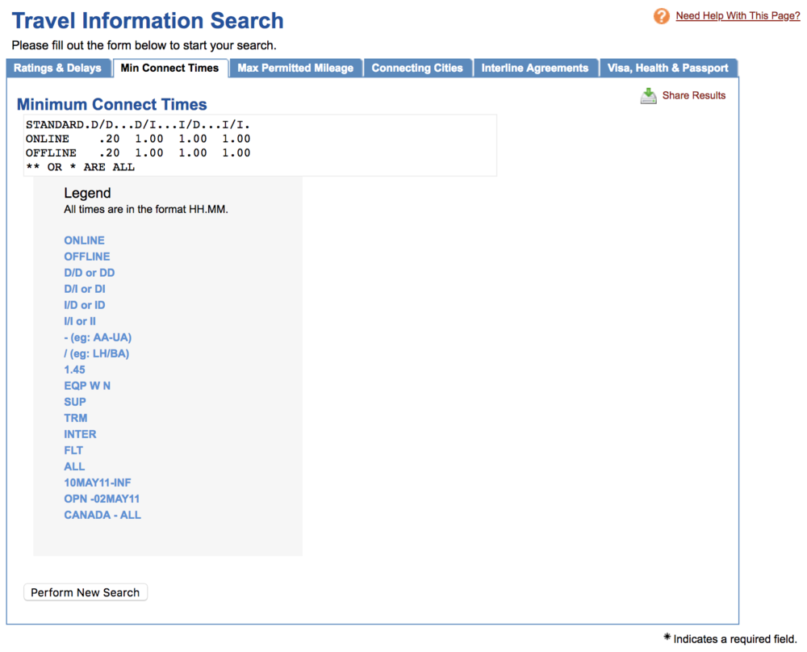Open the CANADA - ALL legend entry

102,515
